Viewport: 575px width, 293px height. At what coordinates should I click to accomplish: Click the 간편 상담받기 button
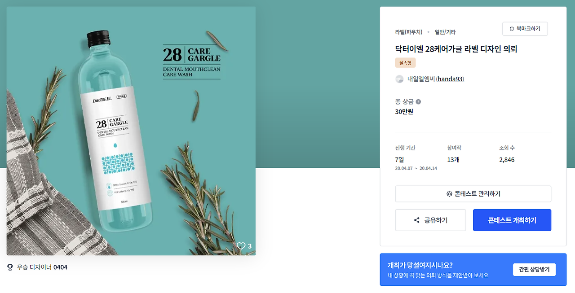pyautogui.click(x=534, y=270)
